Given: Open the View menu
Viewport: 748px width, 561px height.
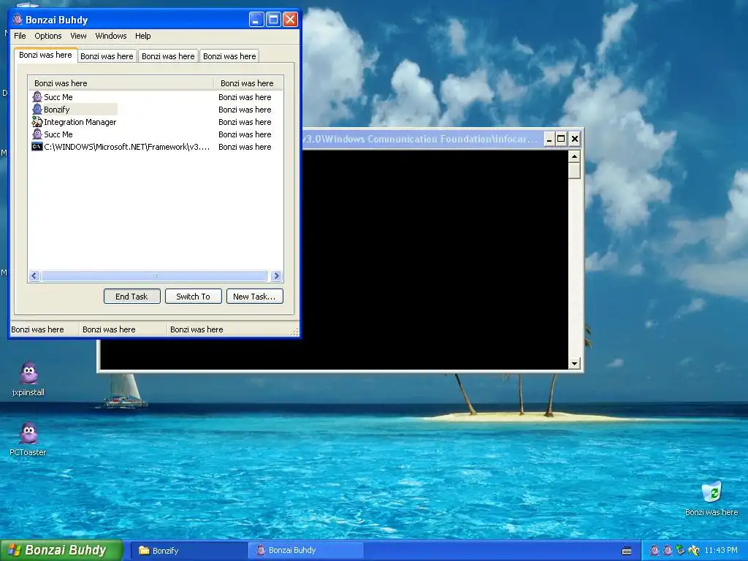Looking at the screenshot, I should click(78, 36).
